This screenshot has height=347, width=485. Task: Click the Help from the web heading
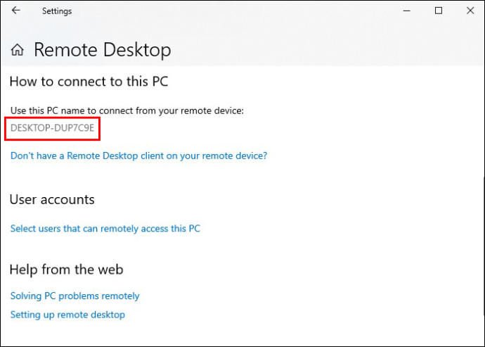pyautogui.click(x=67, y=270)
